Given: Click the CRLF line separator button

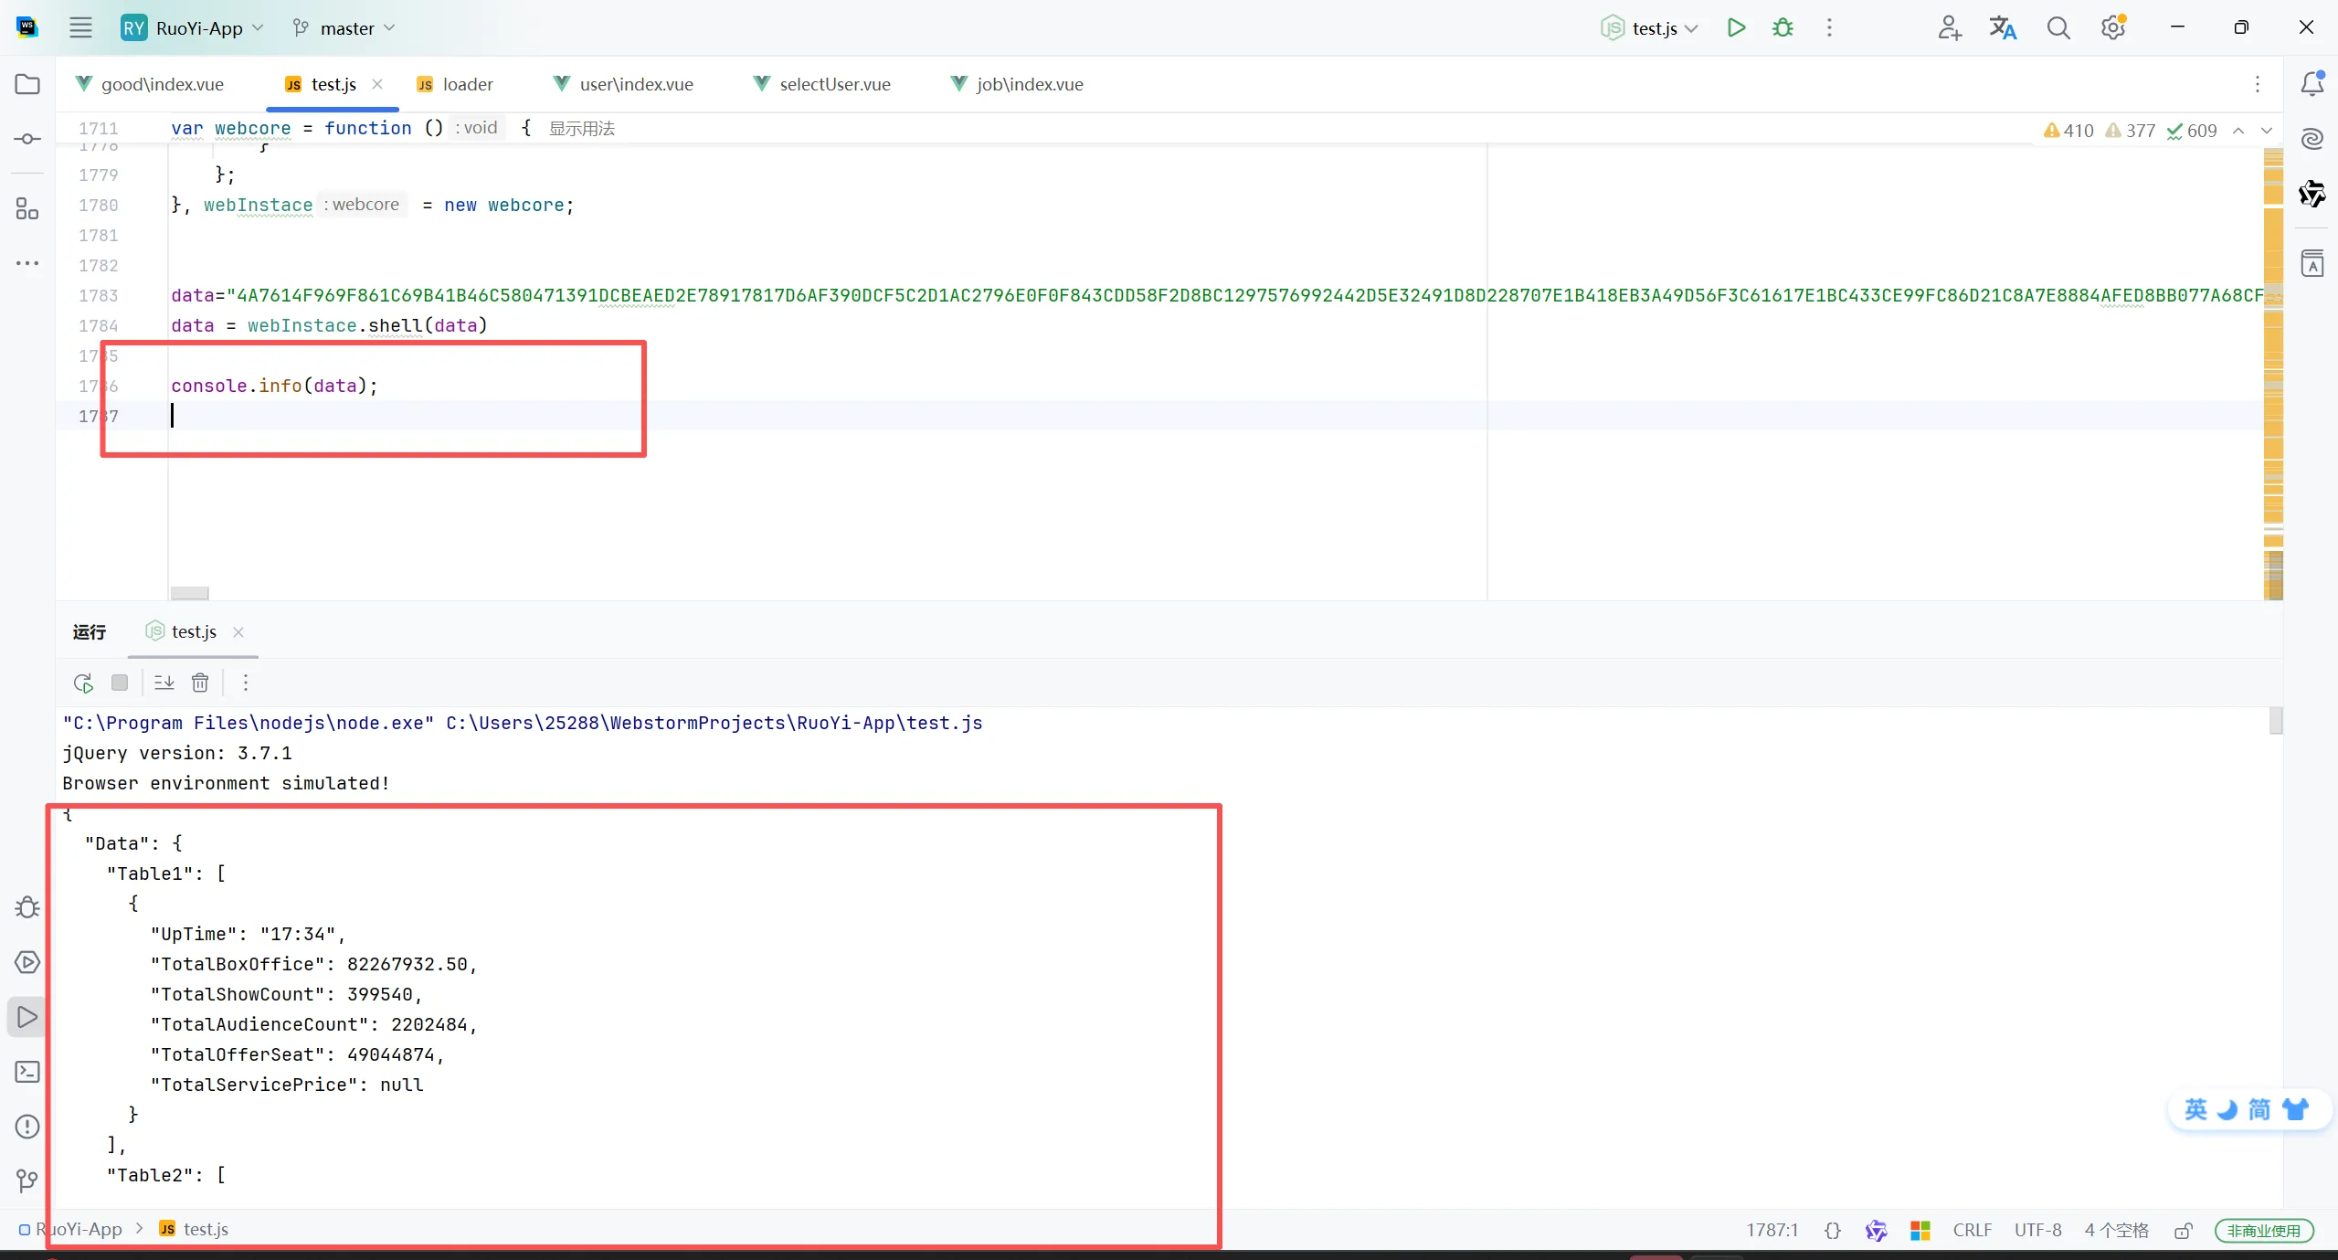Looking at the screenshot, I should tap(1972, 1230).
